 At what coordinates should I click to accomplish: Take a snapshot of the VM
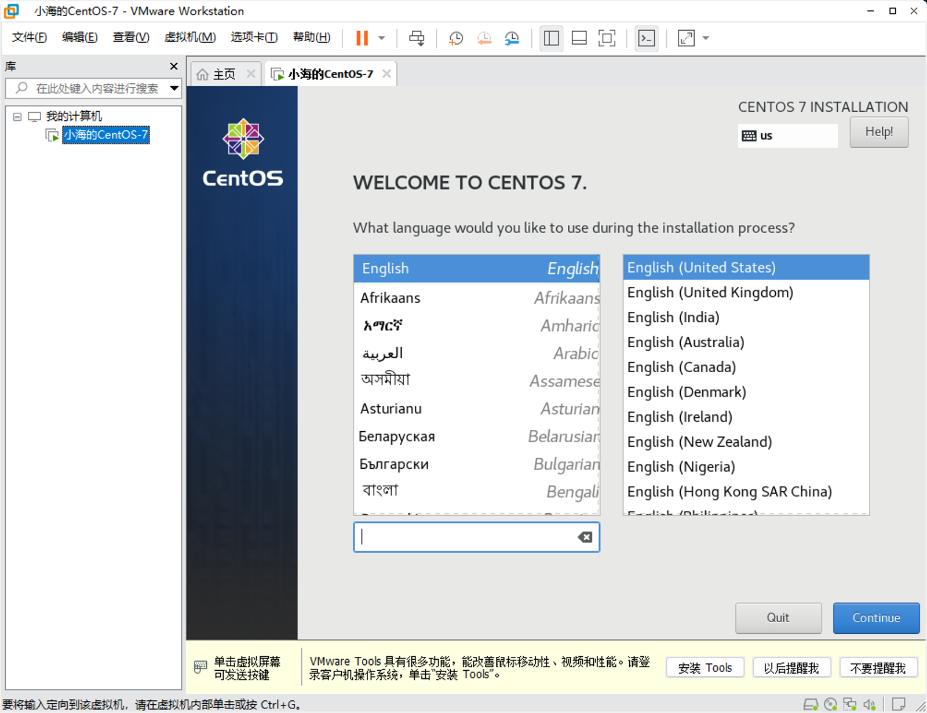point(456,38)
